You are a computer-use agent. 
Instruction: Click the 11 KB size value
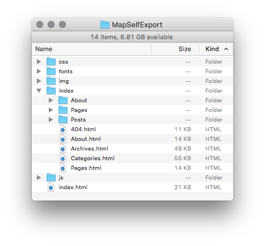tap(183, 130)
